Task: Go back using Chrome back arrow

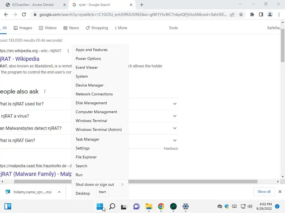Action: click(x=6, y=14)
